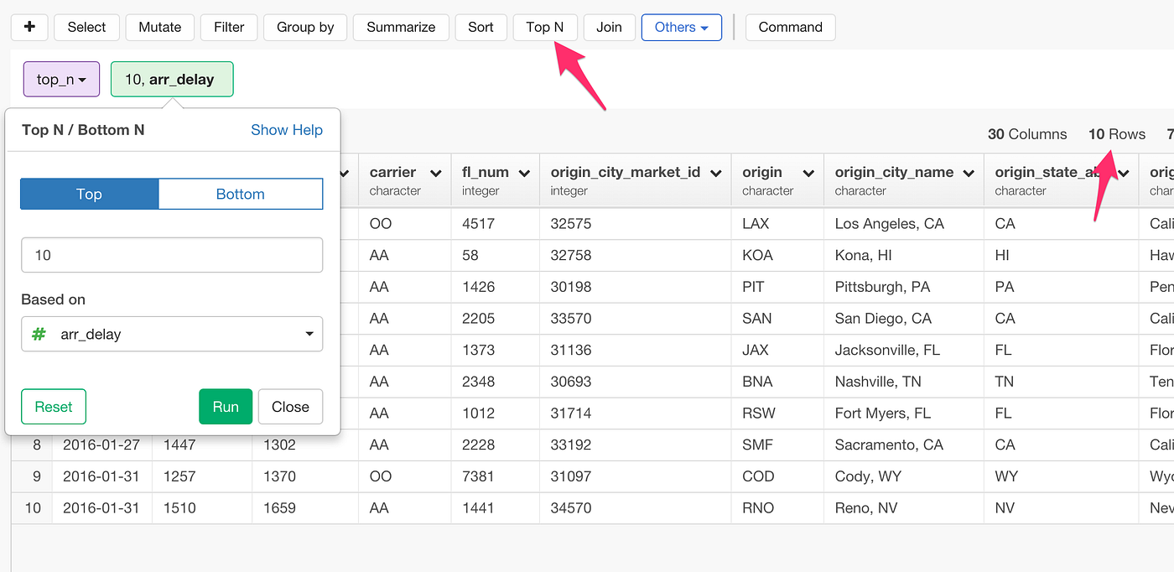Open the Based on column dropdown
This screenshot has width=1174, height=572.
tap(172, 334)
